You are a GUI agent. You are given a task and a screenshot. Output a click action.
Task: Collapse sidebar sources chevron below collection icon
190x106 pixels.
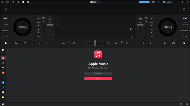pyautogui.click(x=3, y=54)
